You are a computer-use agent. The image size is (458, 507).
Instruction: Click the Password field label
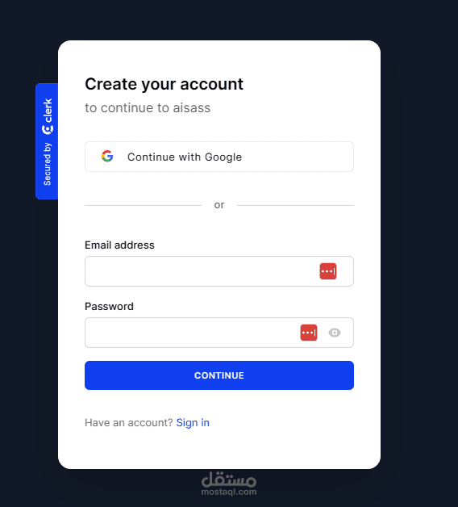click(109, 306)
